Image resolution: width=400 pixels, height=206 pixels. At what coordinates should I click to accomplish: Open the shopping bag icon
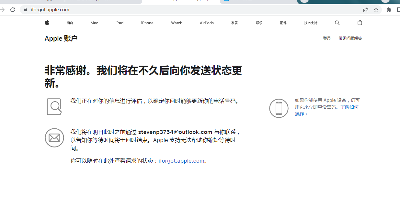pos(360,23)
